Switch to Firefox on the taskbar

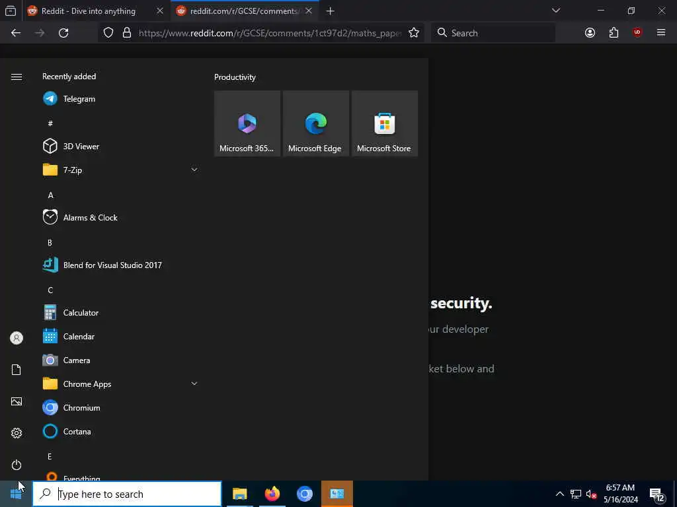coord(272,494)
